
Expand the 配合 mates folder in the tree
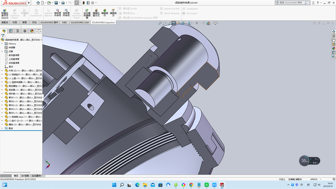2,128
